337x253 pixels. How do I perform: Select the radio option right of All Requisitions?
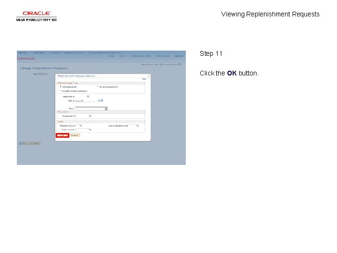pyautogui.click(x=97, y=87)
